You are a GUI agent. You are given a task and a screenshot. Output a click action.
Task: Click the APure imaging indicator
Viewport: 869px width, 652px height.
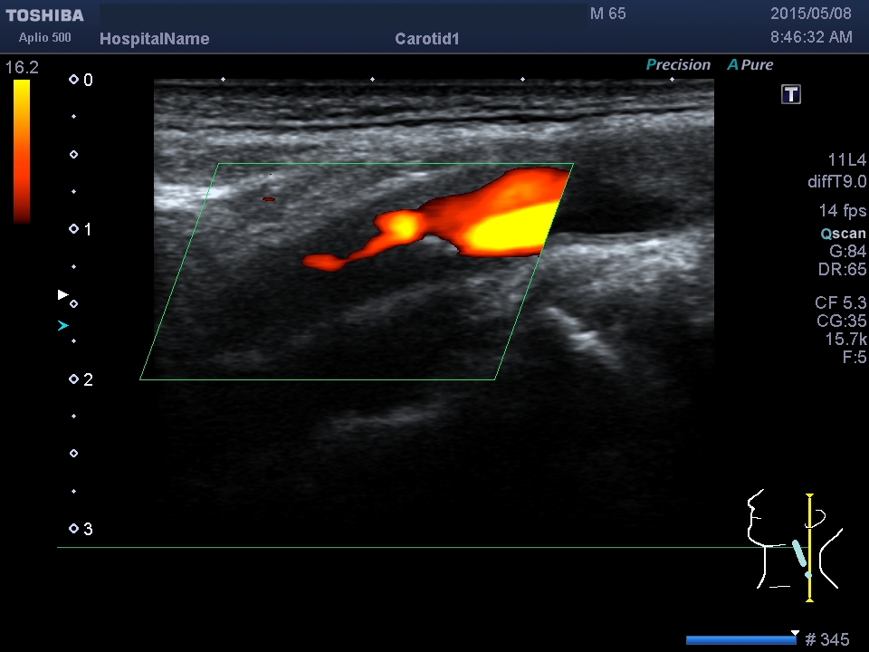[750, 65]
